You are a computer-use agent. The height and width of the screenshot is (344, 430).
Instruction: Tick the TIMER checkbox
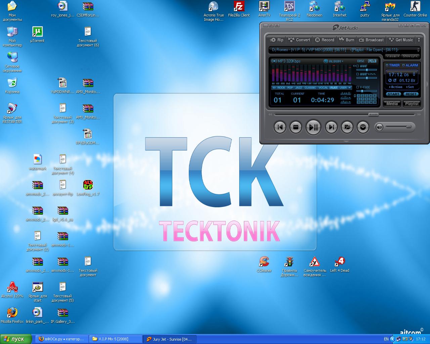tap(387, 66)
